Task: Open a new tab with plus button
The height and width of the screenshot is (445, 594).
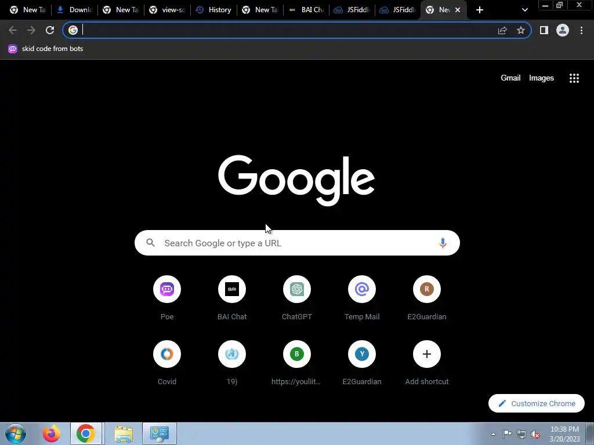Action: tap(480, 10)
